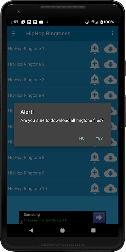Open the three-dot overflow menu
126x252 pixels.
(112, 33)
